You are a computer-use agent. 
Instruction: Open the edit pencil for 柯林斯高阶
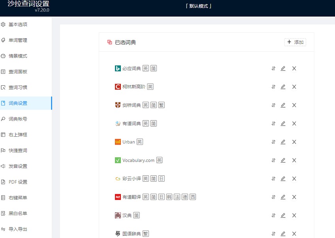(x=283, y=87)
